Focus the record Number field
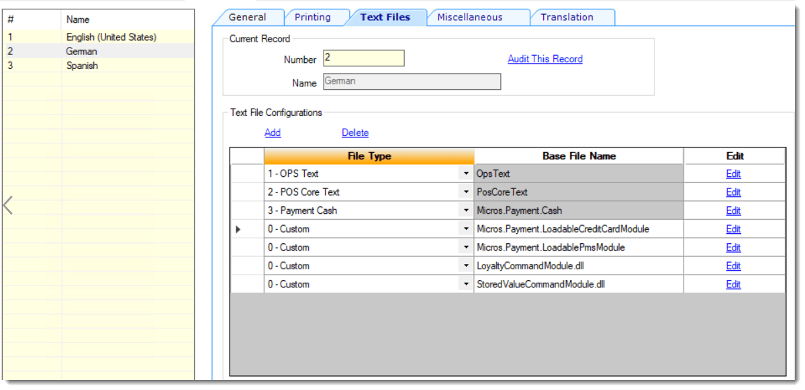 point(364,58)
